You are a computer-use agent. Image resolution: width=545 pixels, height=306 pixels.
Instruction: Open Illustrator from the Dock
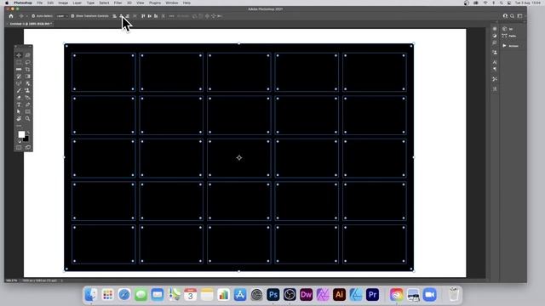click(339, 295)
